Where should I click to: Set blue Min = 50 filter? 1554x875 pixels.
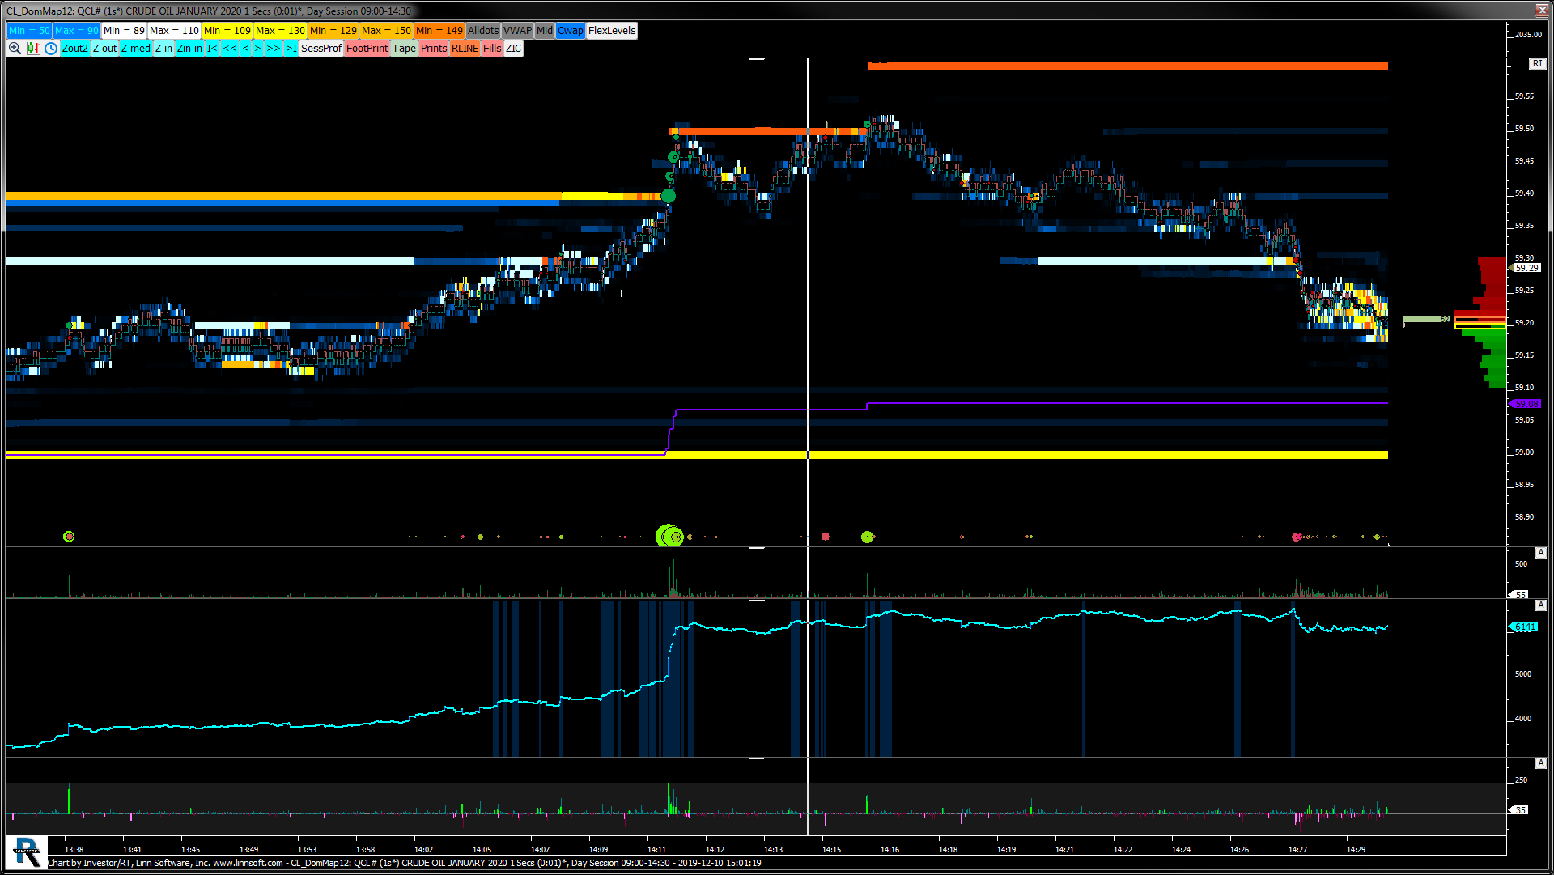(x=30, y=31)
